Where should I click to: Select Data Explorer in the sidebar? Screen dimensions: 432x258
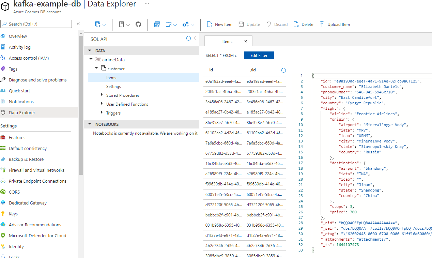click(x=39, y=112)
